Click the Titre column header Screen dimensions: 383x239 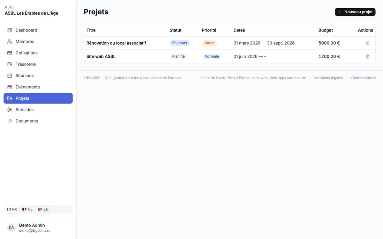point(91,30)
